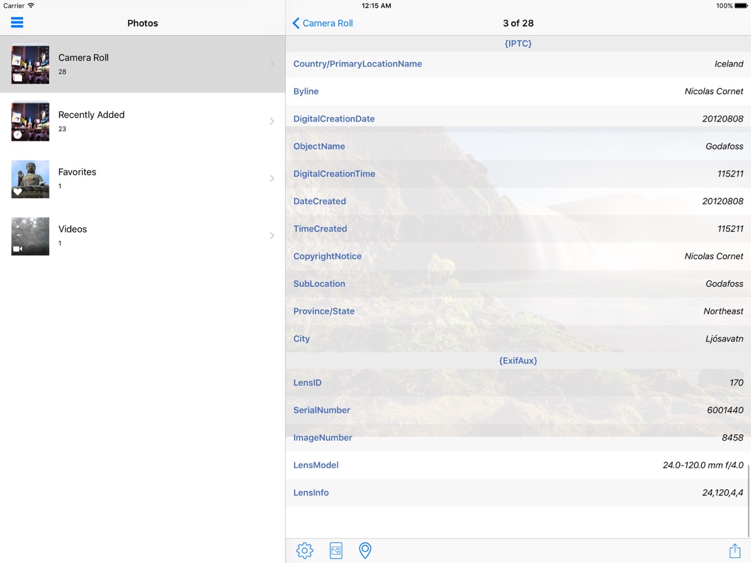Open the hamburger menu icon
The width and height of the screenshot is (751, 563).
coord(17,23)
